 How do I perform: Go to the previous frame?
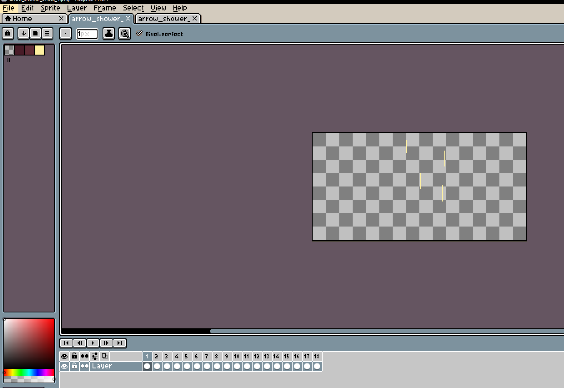point(80,343)
